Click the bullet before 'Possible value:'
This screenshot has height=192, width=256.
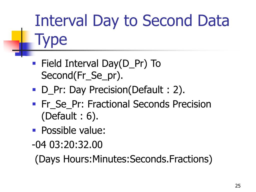34,130
